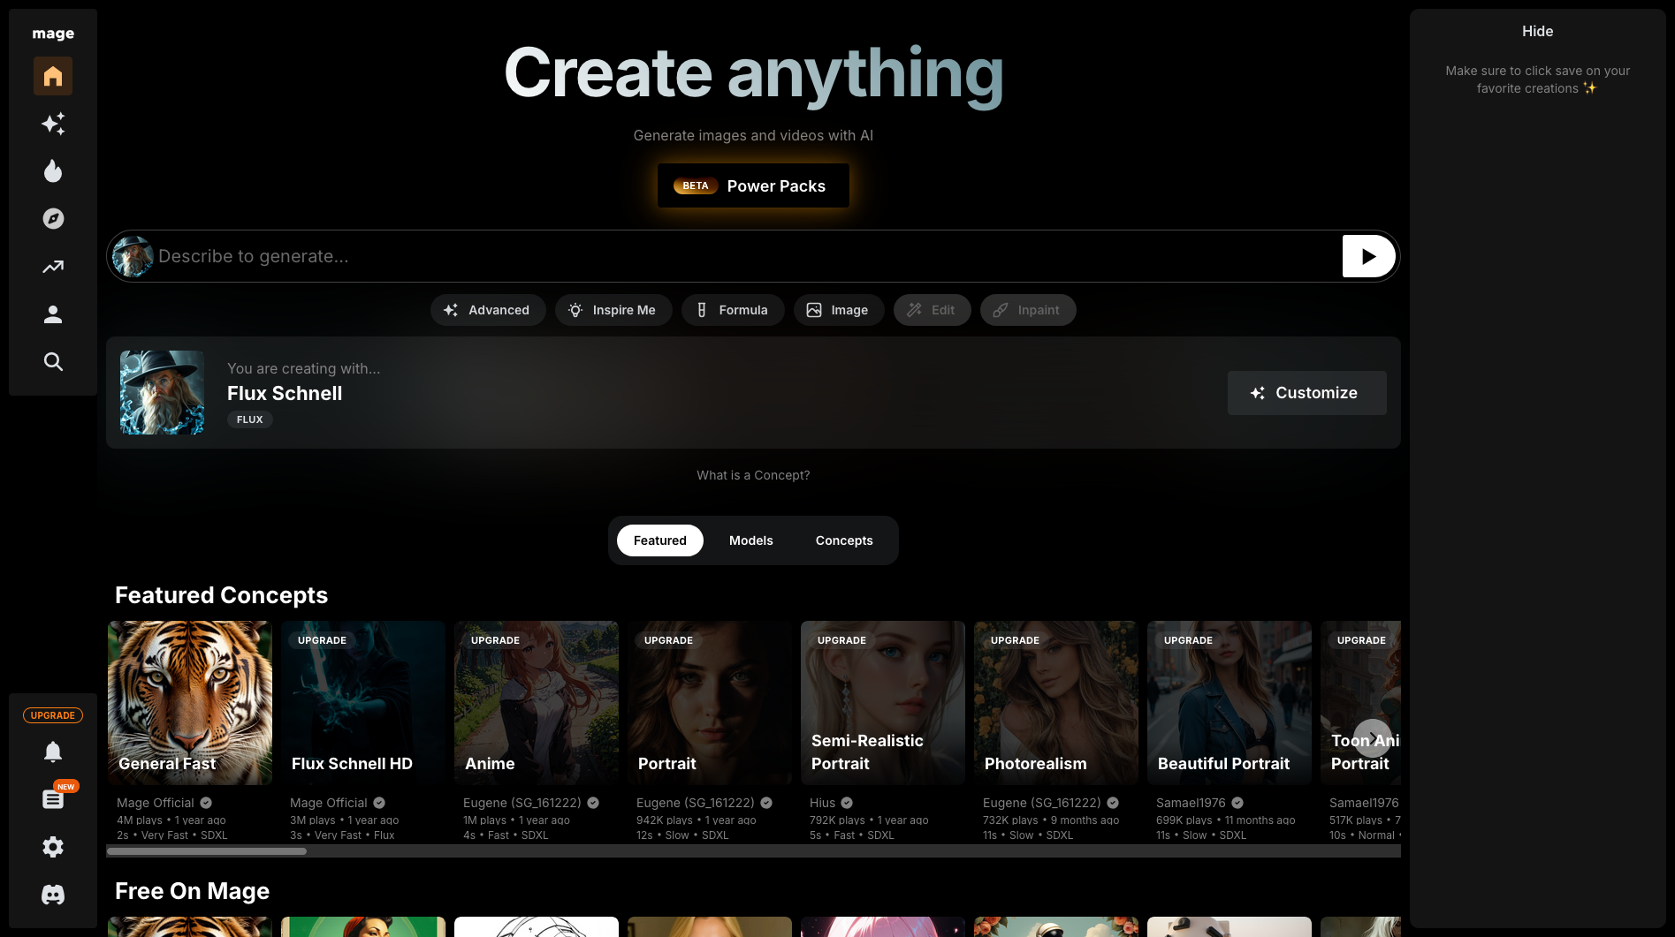Click the Upgrade badge in sidebar
The width and height of the screenshot is (1675, 937).
click(53, 715)
